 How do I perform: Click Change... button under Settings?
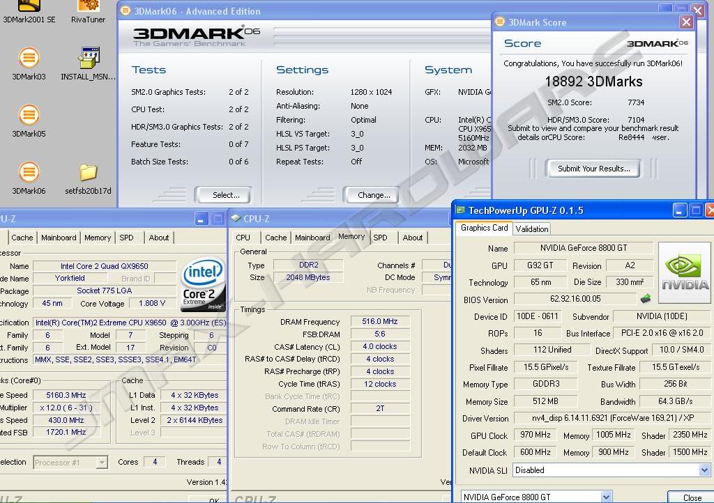372,194
